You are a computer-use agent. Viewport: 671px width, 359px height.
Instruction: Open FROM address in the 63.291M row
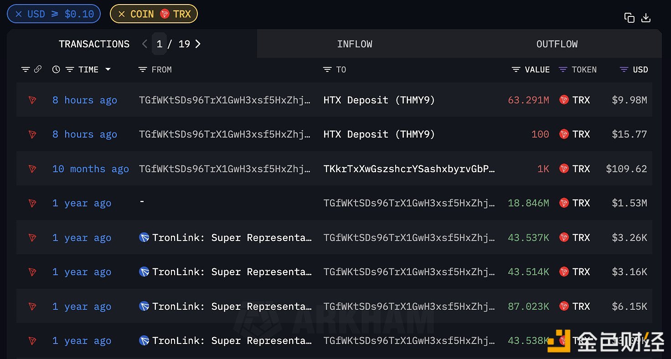pos(225,100)
